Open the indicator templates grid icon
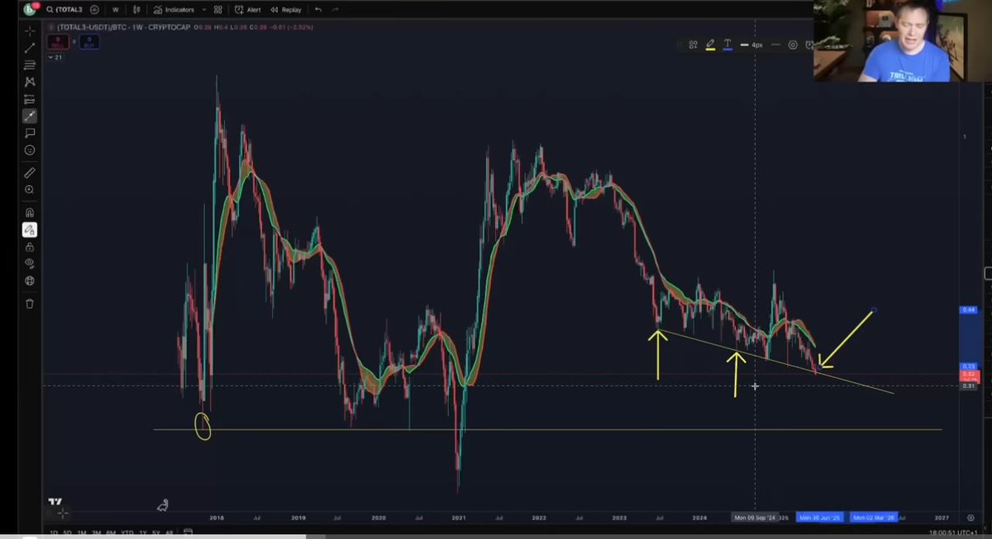The height and width of the screenshot is (539, 992). [x=218, y=10]
